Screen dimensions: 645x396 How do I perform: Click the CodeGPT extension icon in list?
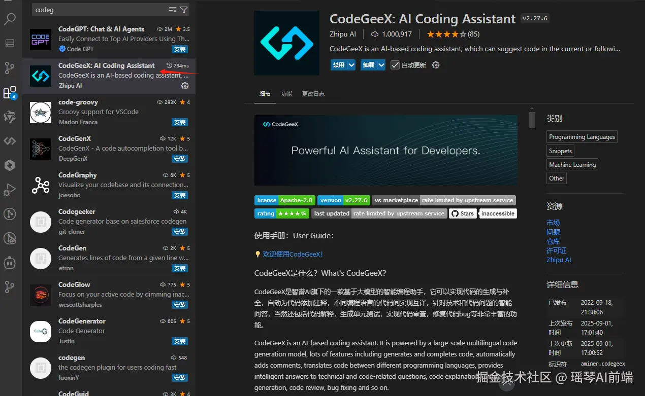coord(41,39)
